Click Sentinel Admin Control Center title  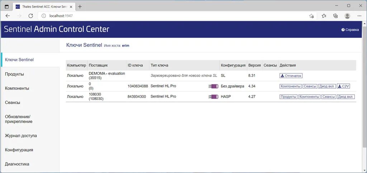coord(57,29)
